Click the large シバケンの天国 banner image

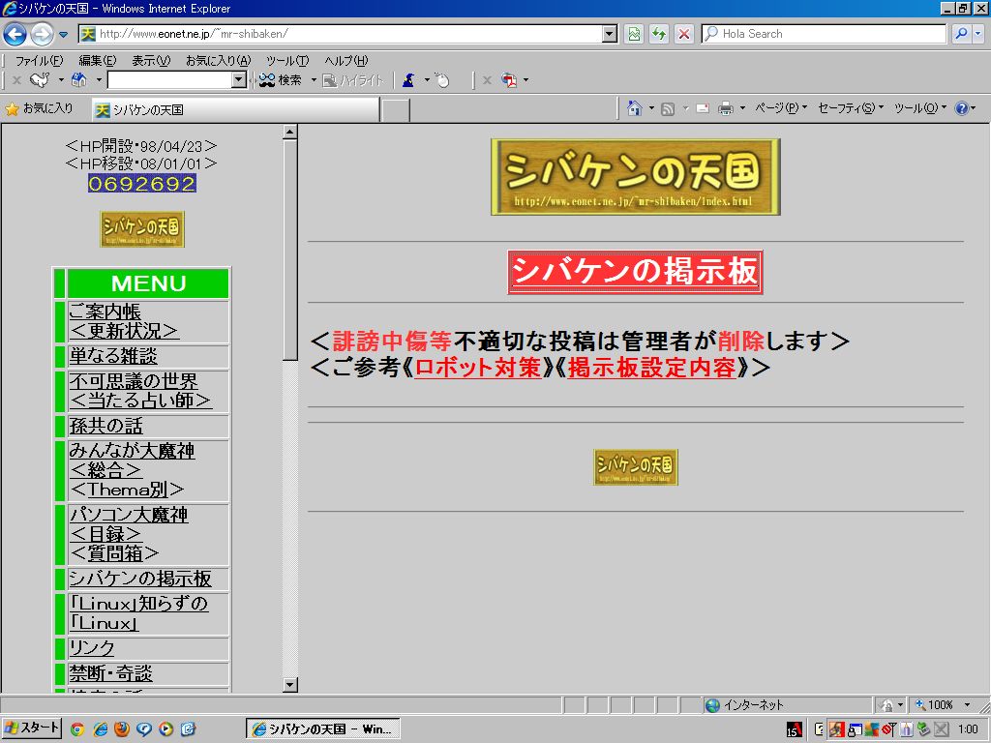635,177
